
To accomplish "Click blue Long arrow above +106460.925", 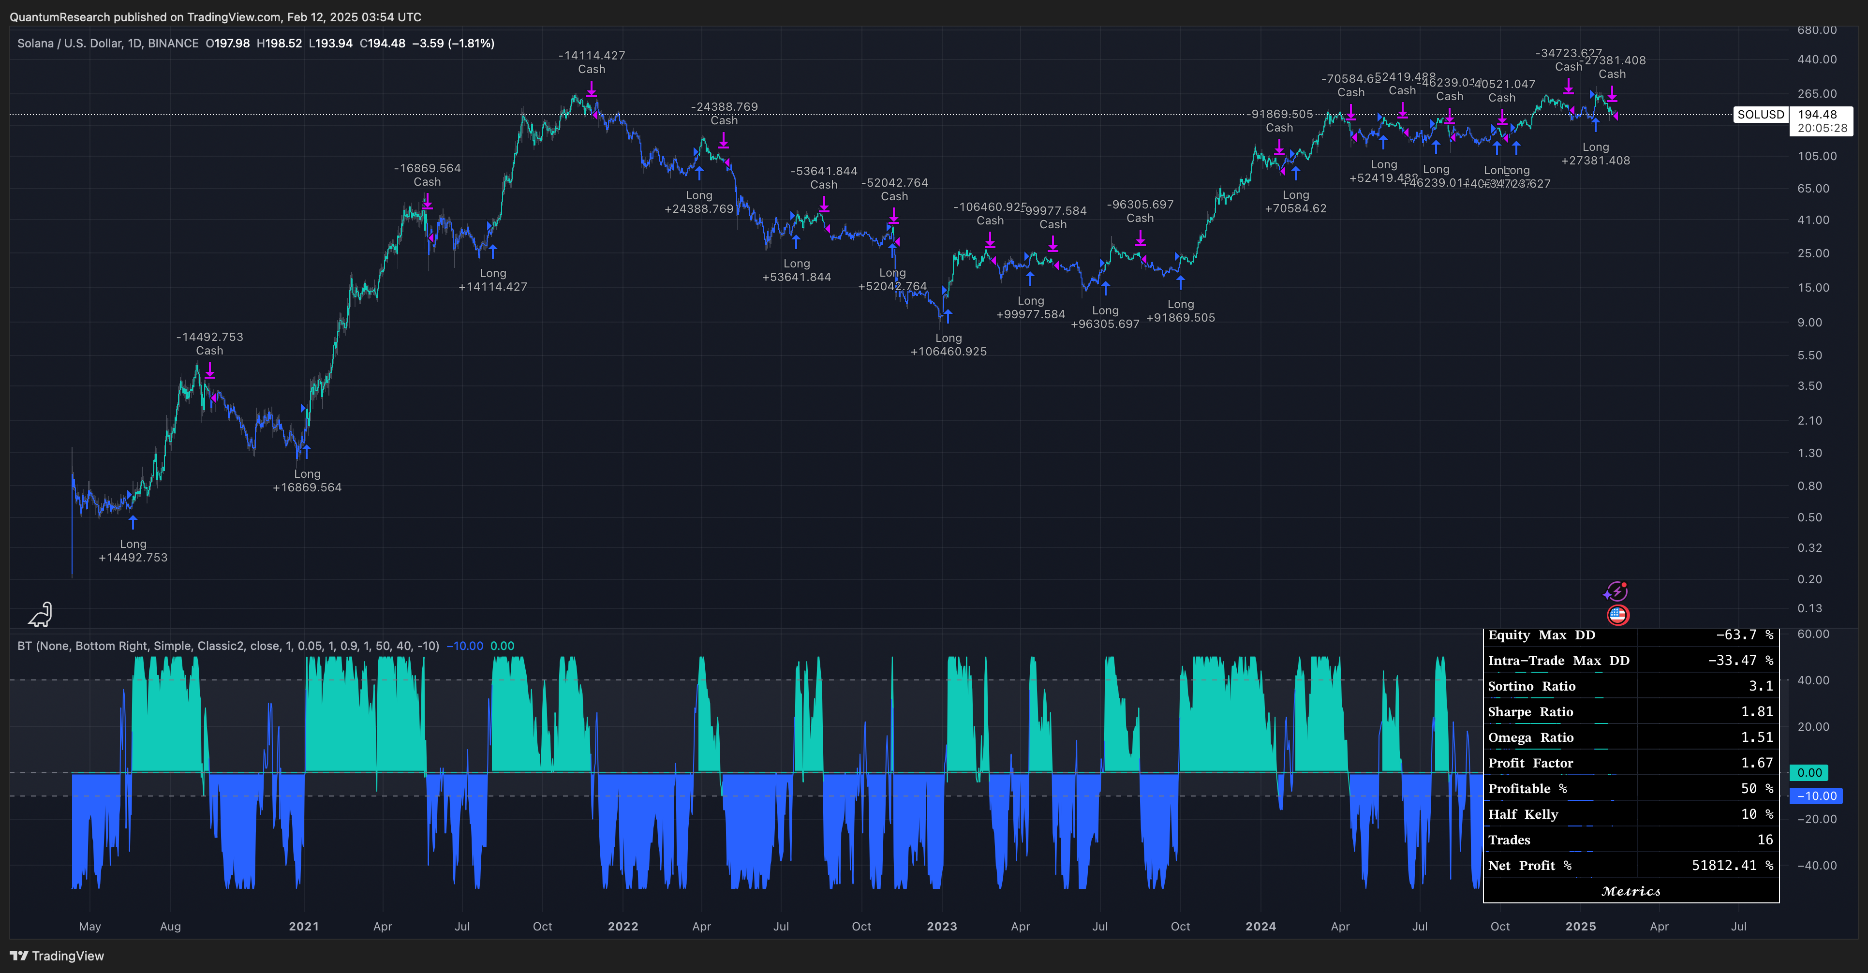I will click(948, 316).
